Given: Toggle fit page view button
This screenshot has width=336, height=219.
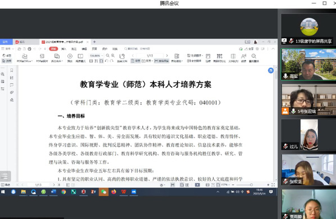Looking at the screenshot, I should tap(101, 61).
